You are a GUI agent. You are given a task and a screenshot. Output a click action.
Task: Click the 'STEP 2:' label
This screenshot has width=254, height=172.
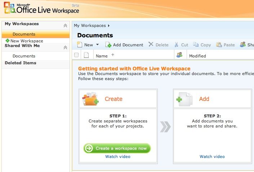[x=212, y=116]
